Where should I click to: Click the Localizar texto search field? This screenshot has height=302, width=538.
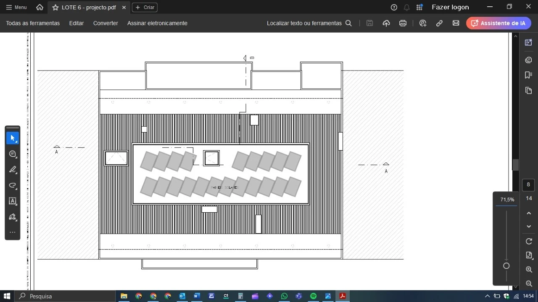304,23
